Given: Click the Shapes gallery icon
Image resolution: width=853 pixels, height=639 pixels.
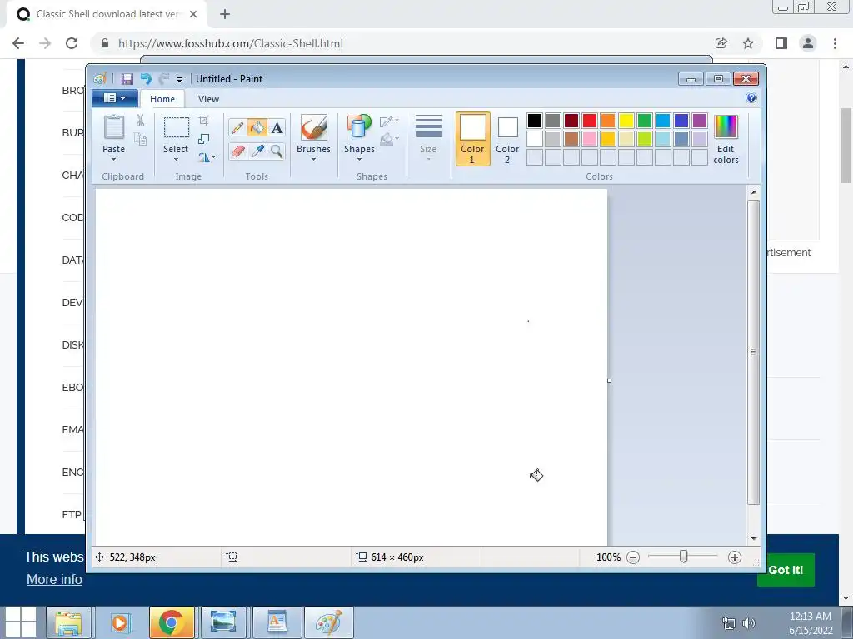Looking at the screenshot, I should (359, 127).
